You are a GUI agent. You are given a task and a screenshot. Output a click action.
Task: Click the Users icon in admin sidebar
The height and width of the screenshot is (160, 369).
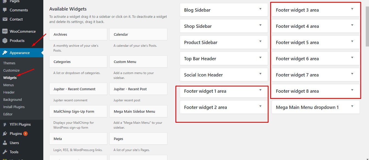tap(5, 142)
